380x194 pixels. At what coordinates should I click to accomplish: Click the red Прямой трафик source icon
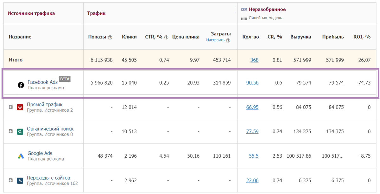coord(20,107)
